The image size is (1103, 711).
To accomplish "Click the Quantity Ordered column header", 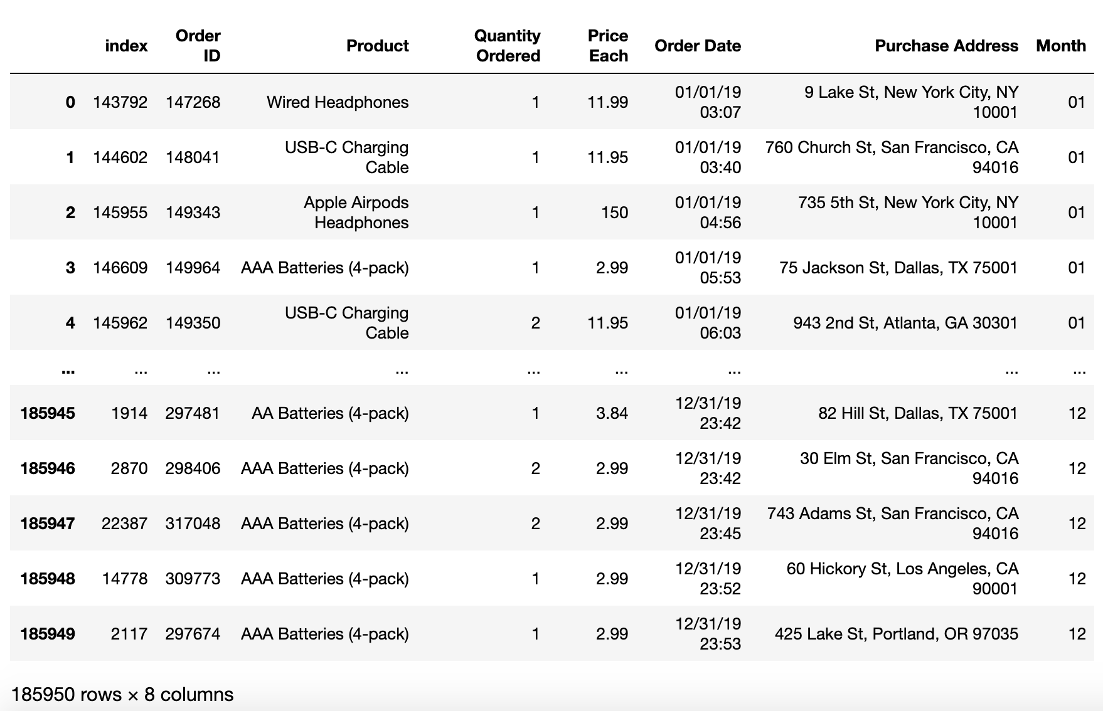I will 507,46.
